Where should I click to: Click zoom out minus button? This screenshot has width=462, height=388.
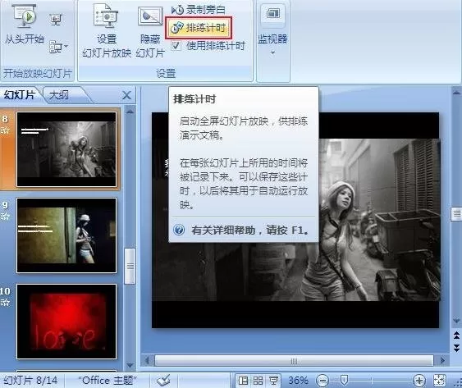(x=322, y=381)
